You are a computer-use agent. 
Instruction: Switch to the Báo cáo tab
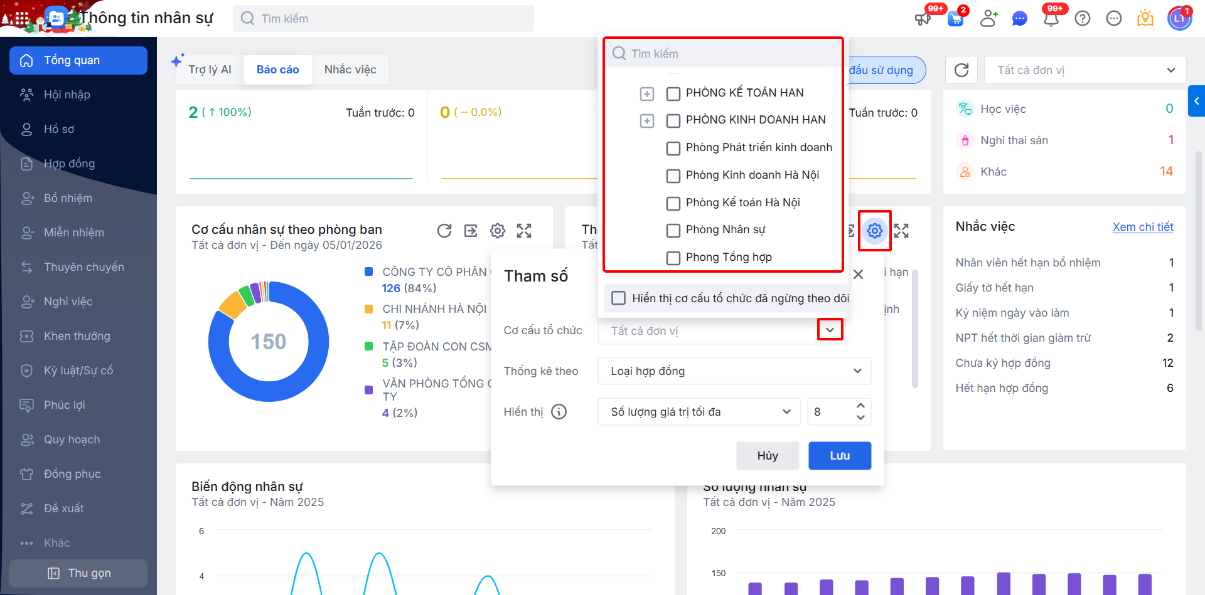pos(278,70)
